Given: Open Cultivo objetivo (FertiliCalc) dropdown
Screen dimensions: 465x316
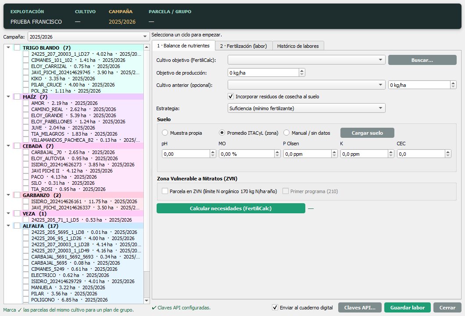Looking at the screenshot, I should point(306,60).
